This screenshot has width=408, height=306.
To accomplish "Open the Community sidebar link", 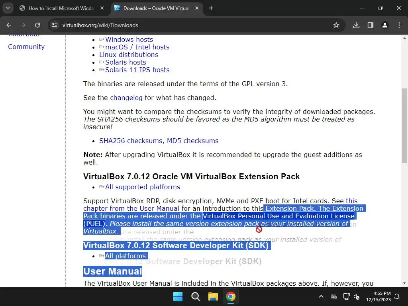I will click(x=26, y=47).
